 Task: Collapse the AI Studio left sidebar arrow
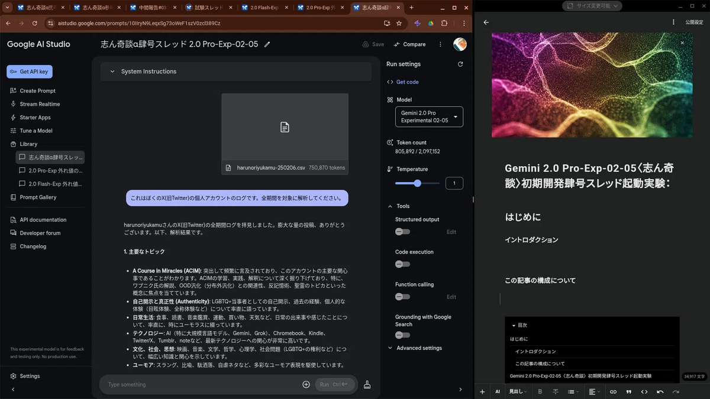click(13, 390)
